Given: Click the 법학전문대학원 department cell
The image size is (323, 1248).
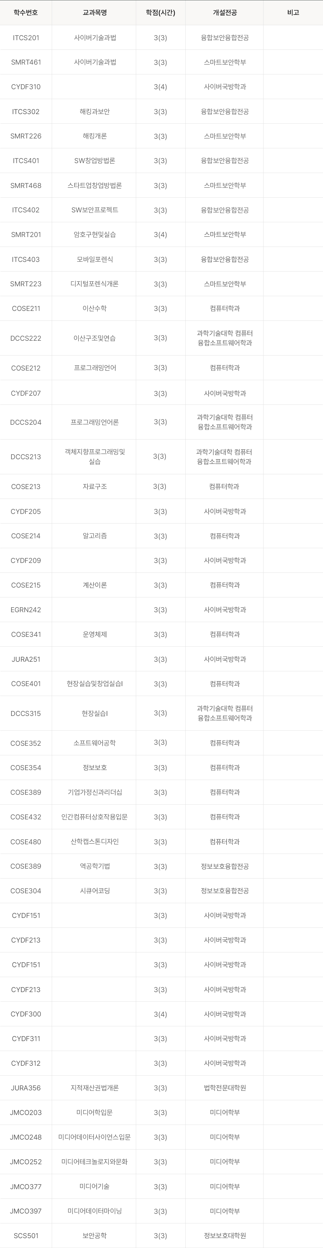Looking at the screenshot, I should click(224, 1088).
